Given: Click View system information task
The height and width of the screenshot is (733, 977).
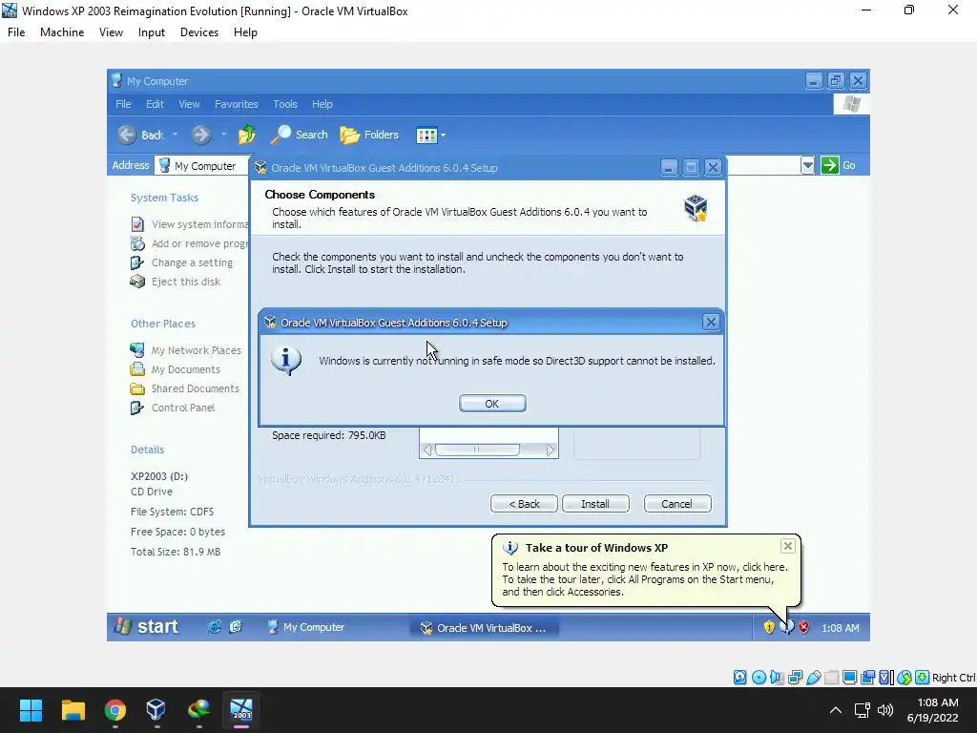Looking at the screenshot, I should click(x=190, y=224).
